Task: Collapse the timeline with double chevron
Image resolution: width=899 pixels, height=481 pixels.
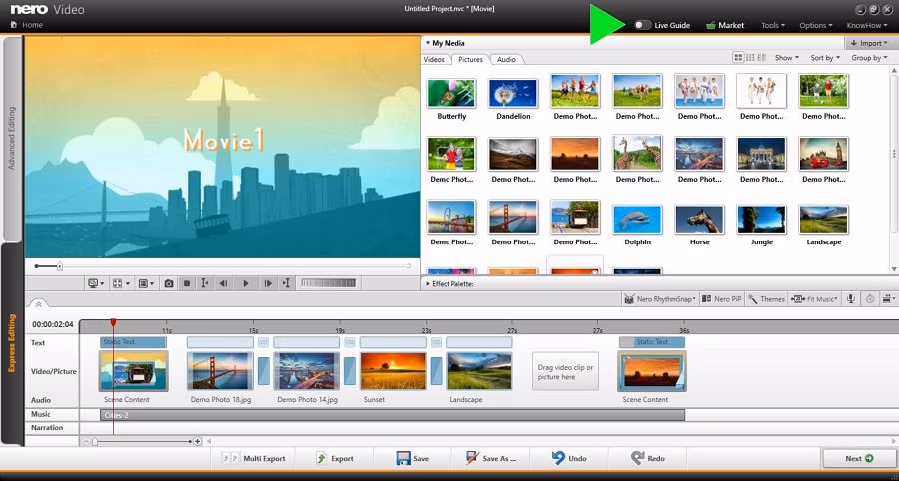Action: 38,304
